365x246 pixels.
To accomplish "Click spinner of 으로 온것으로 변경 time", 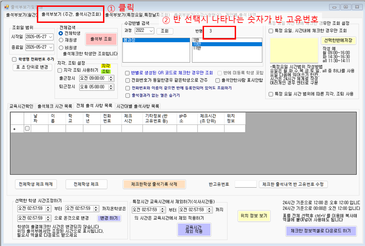I will (48, 218).
